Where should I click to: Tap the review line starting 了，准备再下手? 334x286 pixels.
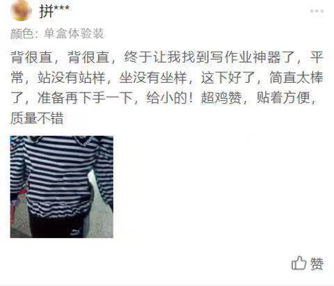[x=164, y=97]
